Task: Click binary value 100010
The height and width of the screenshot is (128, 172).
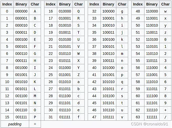Action: pos(108,25)
